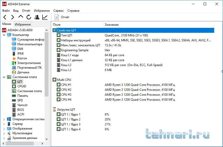Image resolution: width=223 pixels, height=147 pixels.
Task: Select the Компьютер monitor icon
Action: pos(9,35)
